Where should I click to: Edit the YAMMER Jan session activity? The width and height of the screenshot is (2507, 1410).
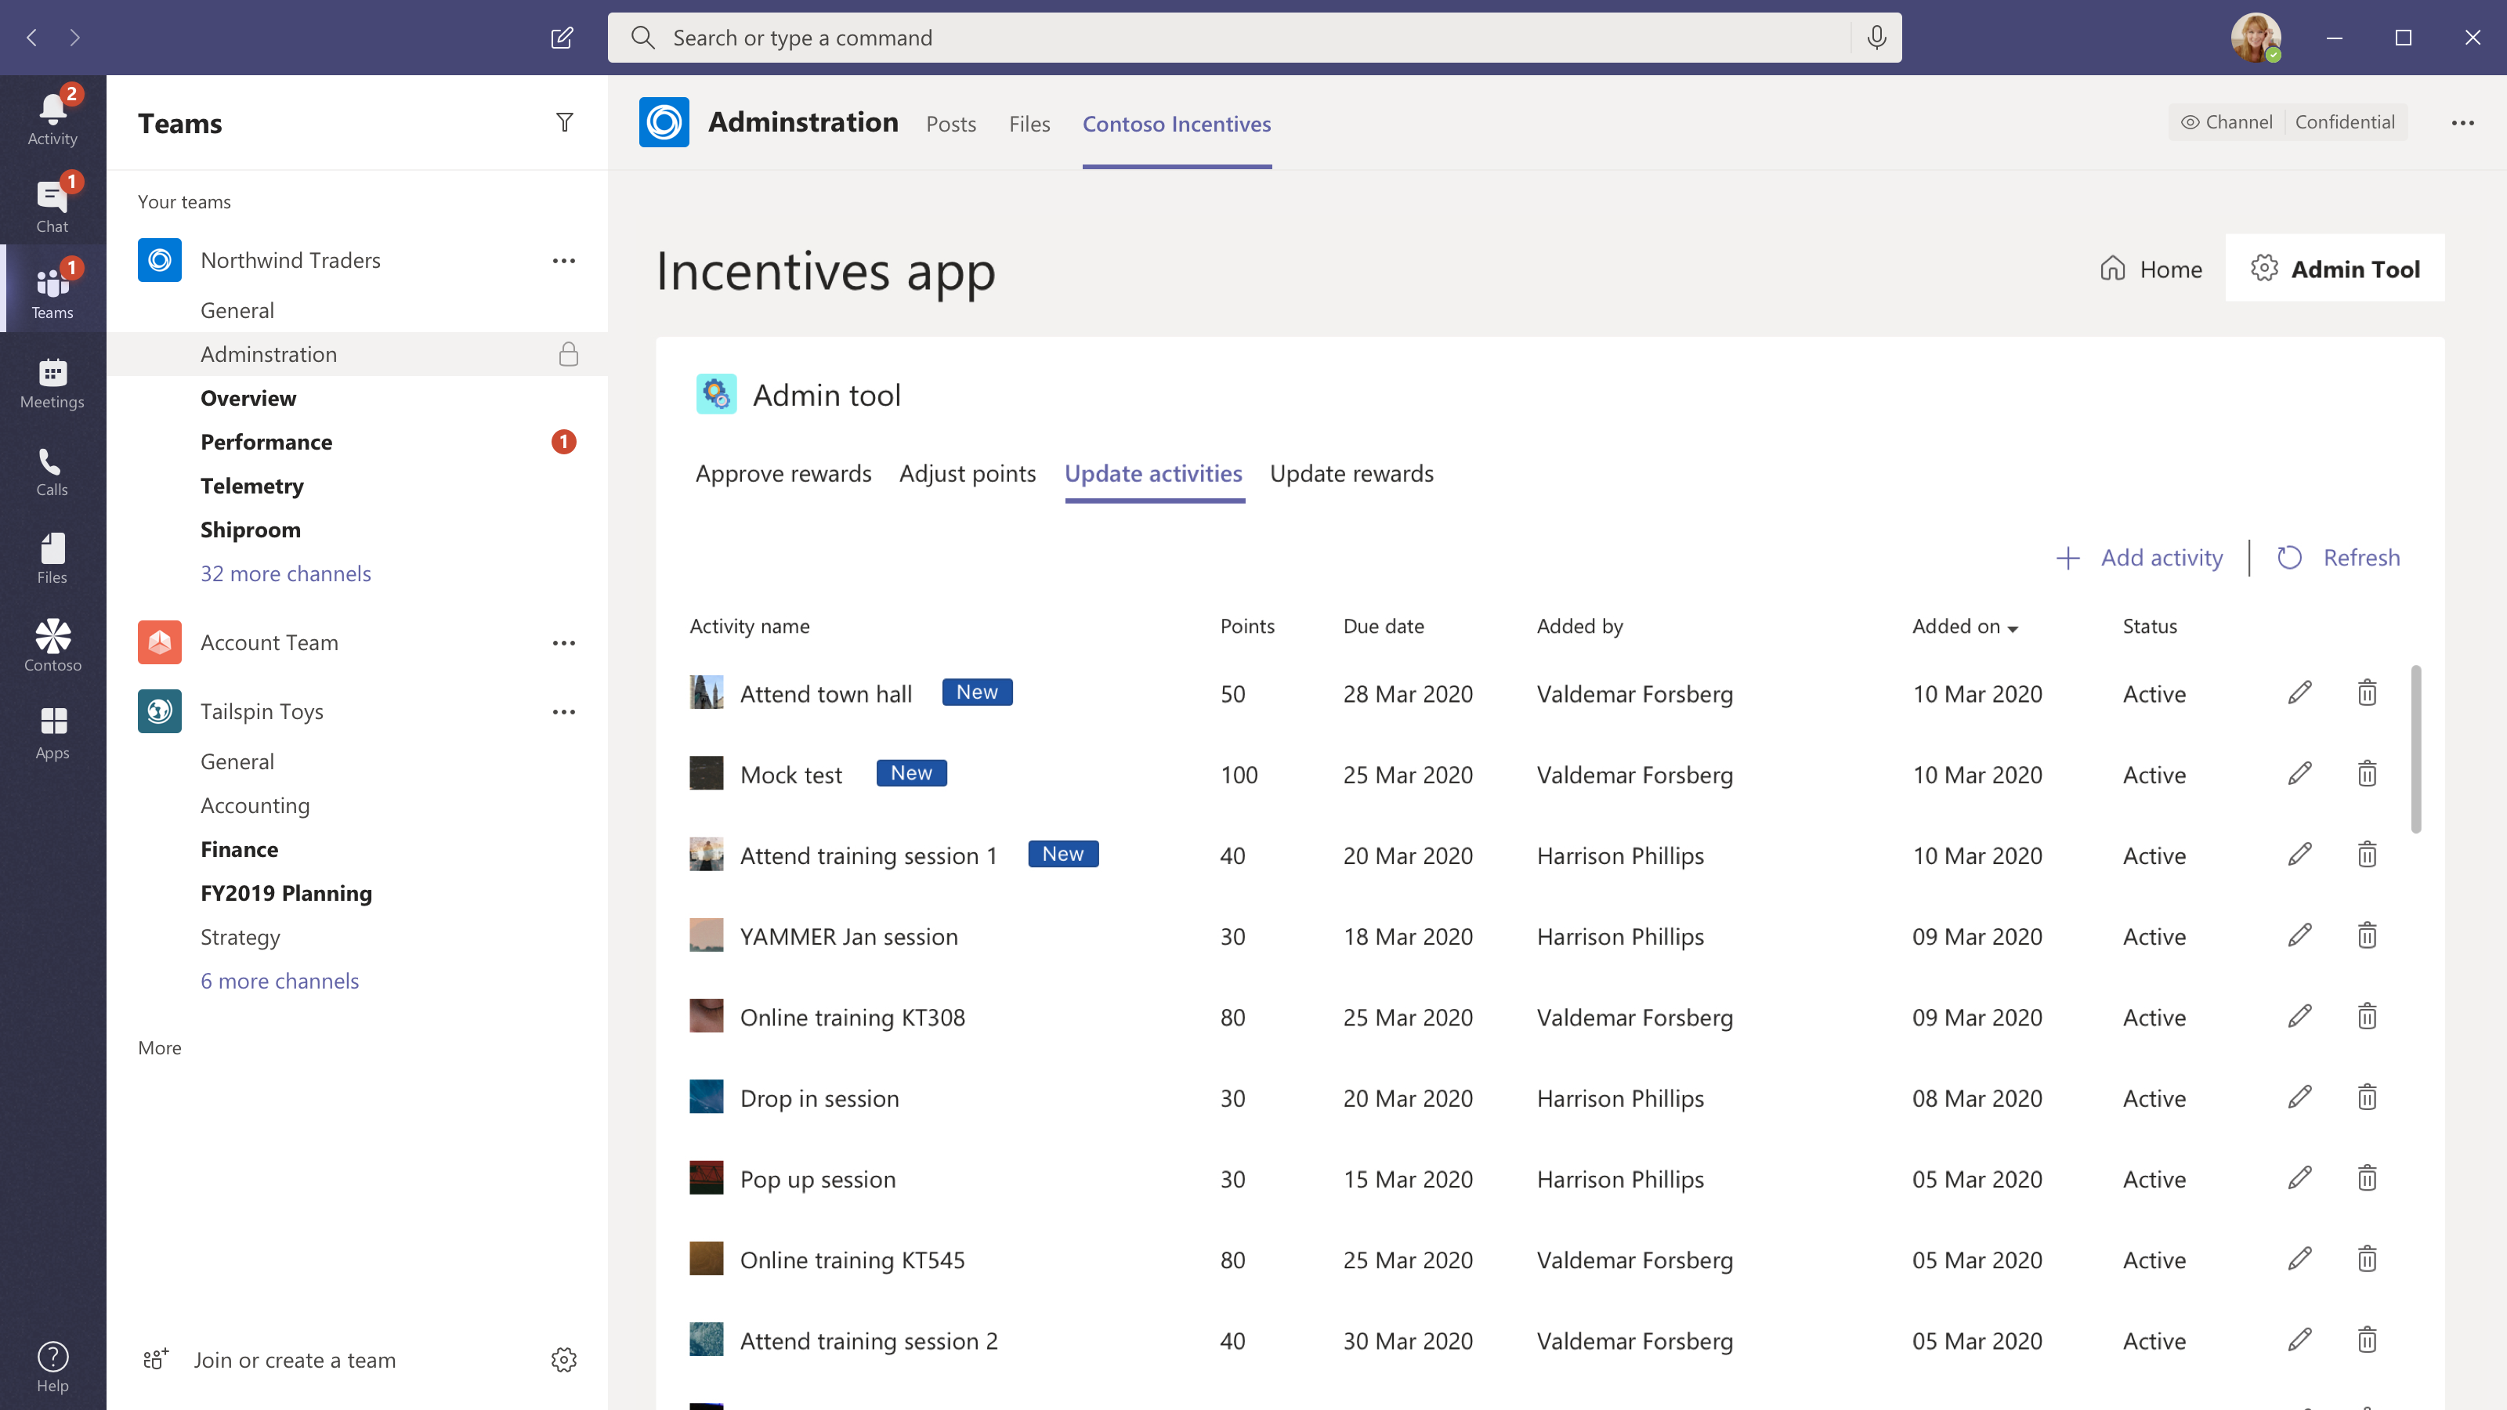(2299, 935)
